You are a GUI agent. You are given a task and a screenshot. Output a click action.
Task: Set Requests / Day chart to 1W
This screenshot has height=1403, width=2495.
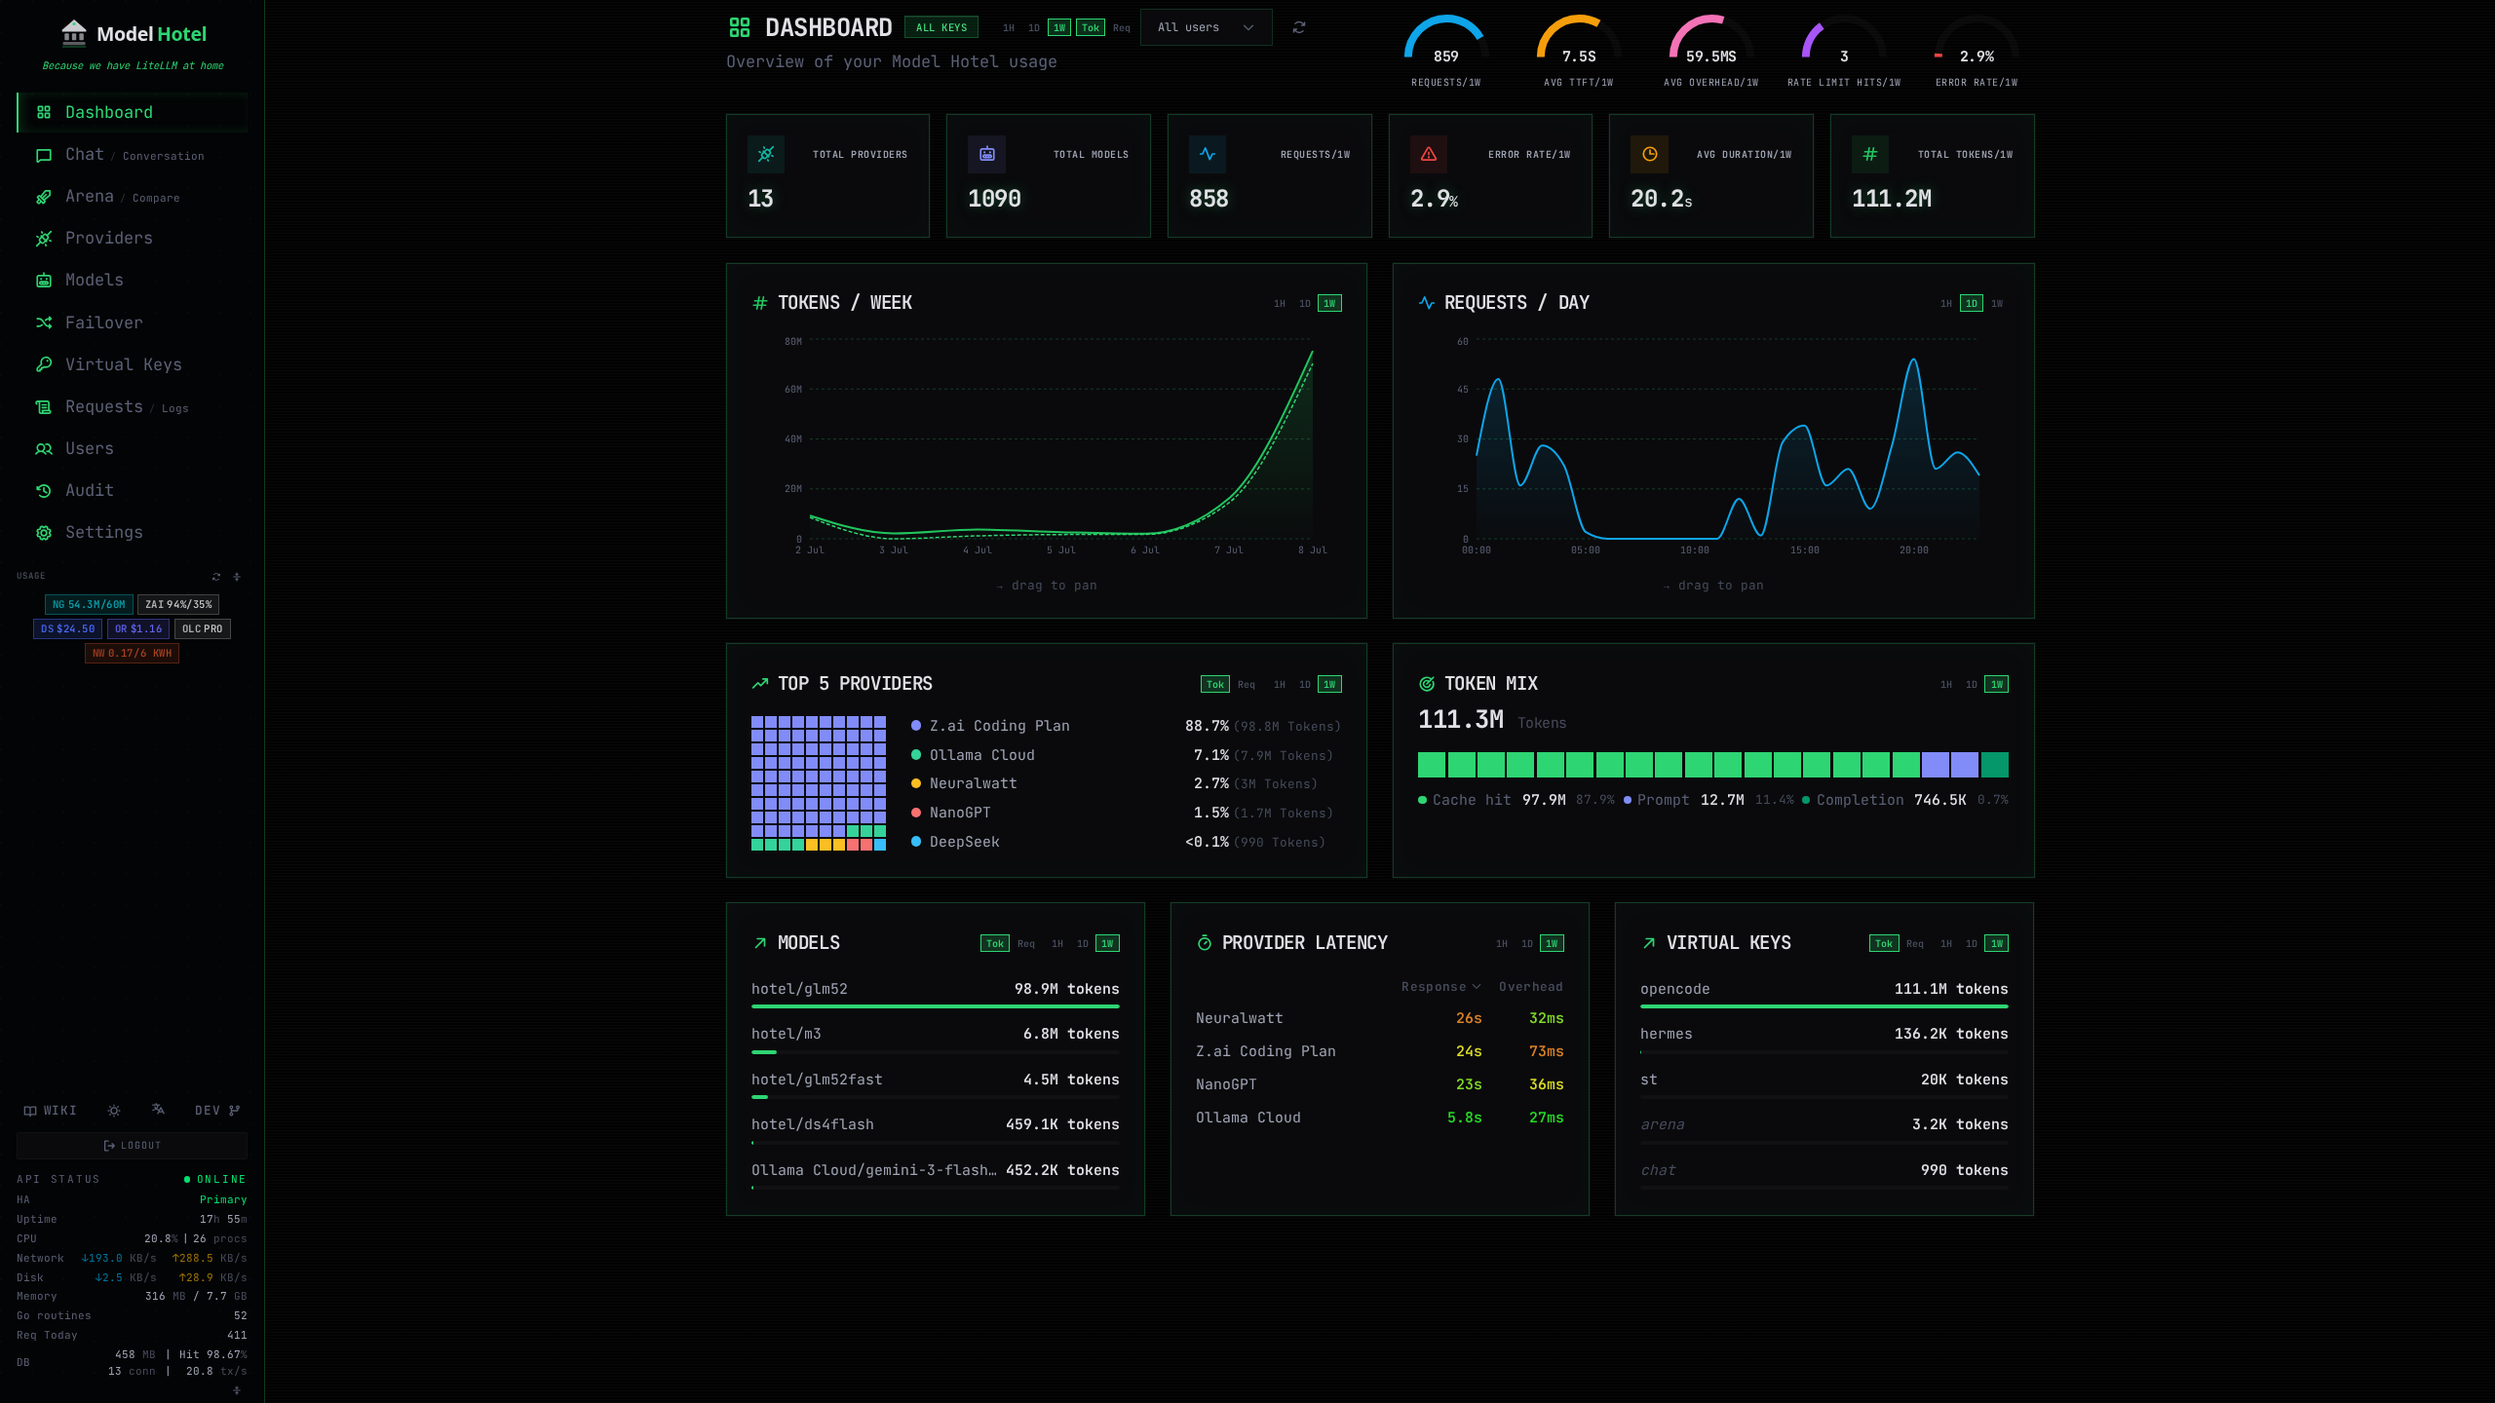coord(1997,303)
